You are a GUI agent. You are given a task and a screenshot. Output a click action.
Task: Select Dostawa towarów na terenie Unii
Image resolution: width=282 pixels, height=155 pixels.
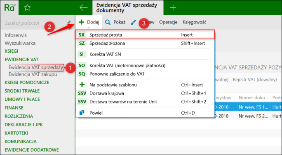tap(145, 102)
